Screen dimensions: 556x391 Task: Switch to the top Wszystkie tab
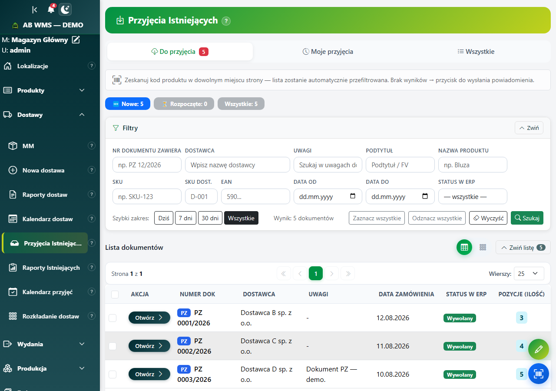[x=476, y=52]
